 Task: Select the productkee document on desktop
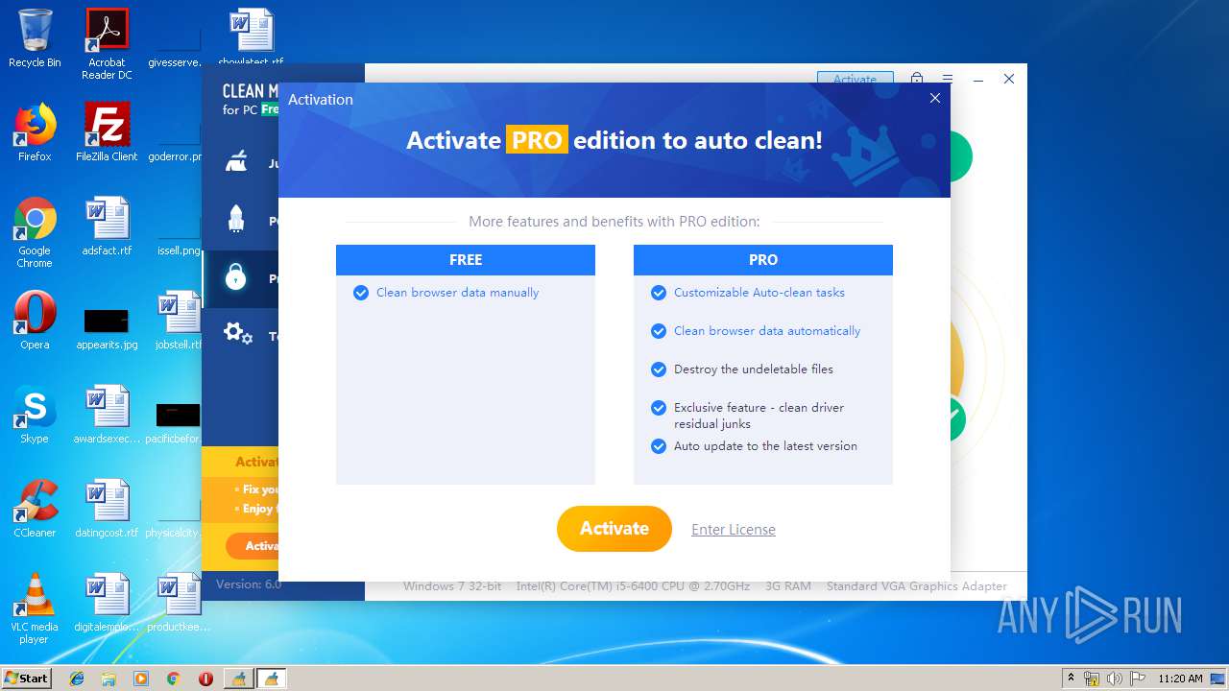tap(179, 603)
